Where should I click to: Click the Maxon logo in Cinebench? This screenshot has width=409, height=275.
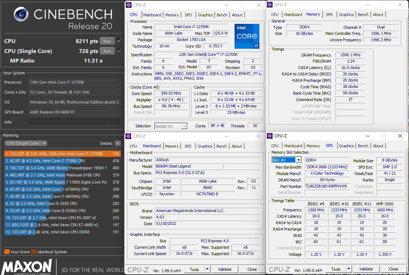[x=26, y=267]
